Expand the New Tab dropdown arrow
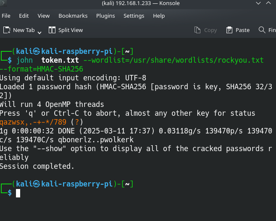Screen dimensions: 276x221 point(39,32)
